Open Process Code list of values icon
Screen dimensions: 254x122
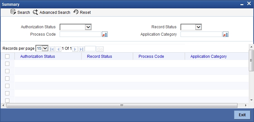coord(105,34)
